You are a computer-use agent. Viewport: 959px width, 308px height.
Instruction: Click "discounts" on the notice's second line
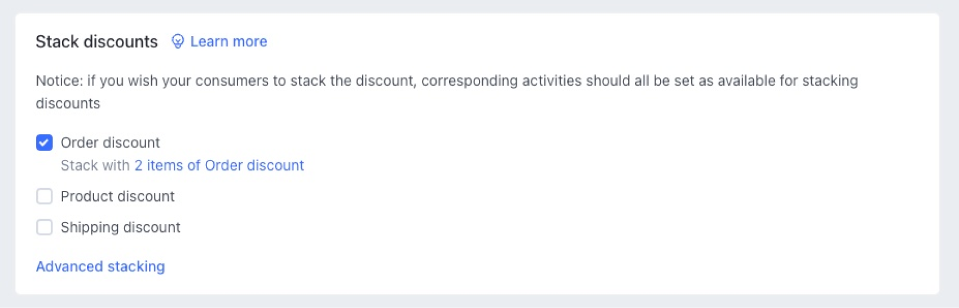coord(68,104)
